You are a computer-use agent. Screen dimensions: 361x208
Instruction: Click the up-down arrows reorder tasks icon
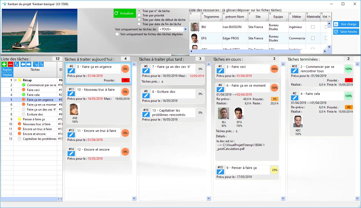point(16,64)
